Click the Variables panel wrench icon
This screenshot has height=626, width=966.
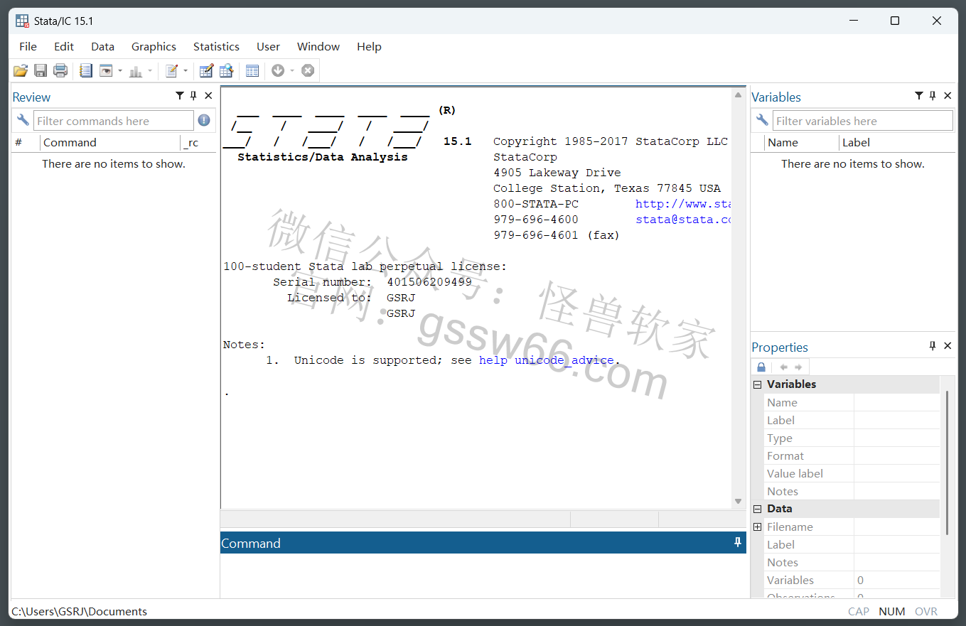point(762,120)
